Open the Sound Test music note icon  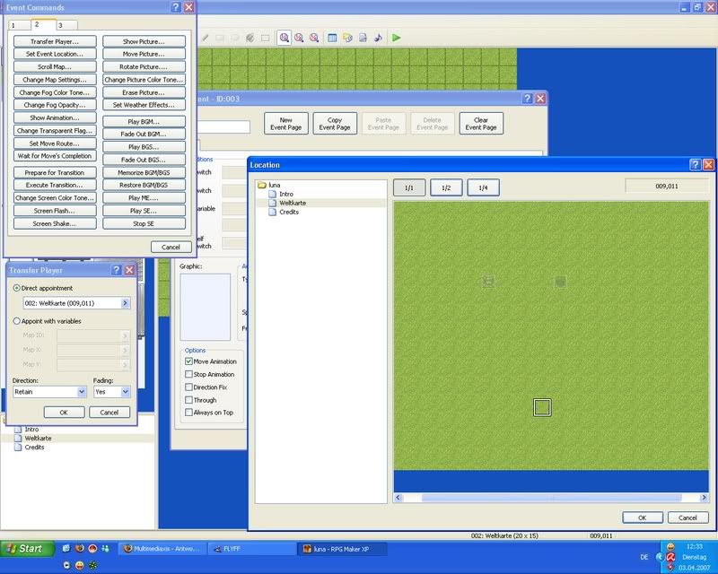[378, 38]
